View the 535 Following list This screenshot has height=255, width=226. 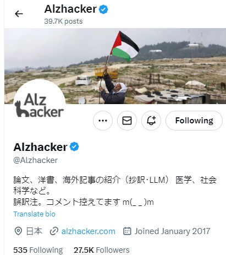38,250
